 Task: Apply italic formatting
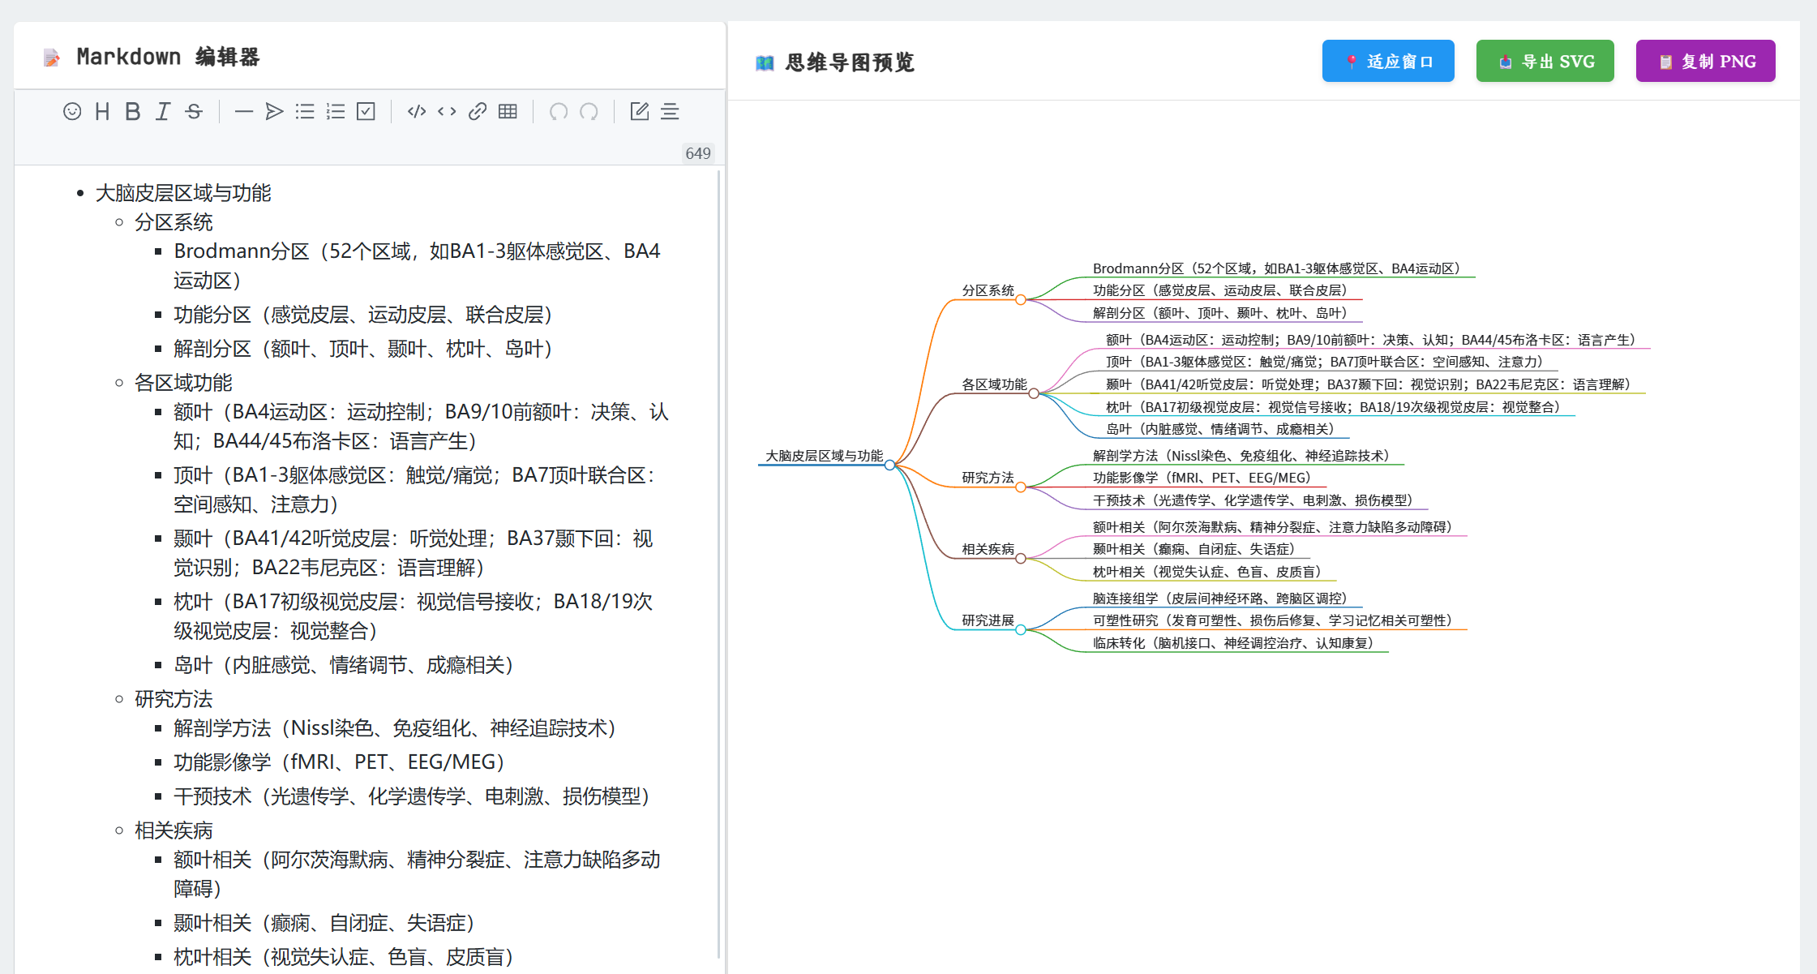pos(163,112)
